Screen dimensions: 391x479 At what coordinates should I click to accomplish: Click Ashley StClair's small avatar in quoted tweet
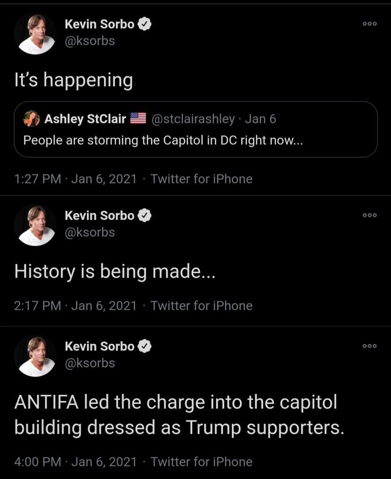pyautogui.click(x=32, y=119)
